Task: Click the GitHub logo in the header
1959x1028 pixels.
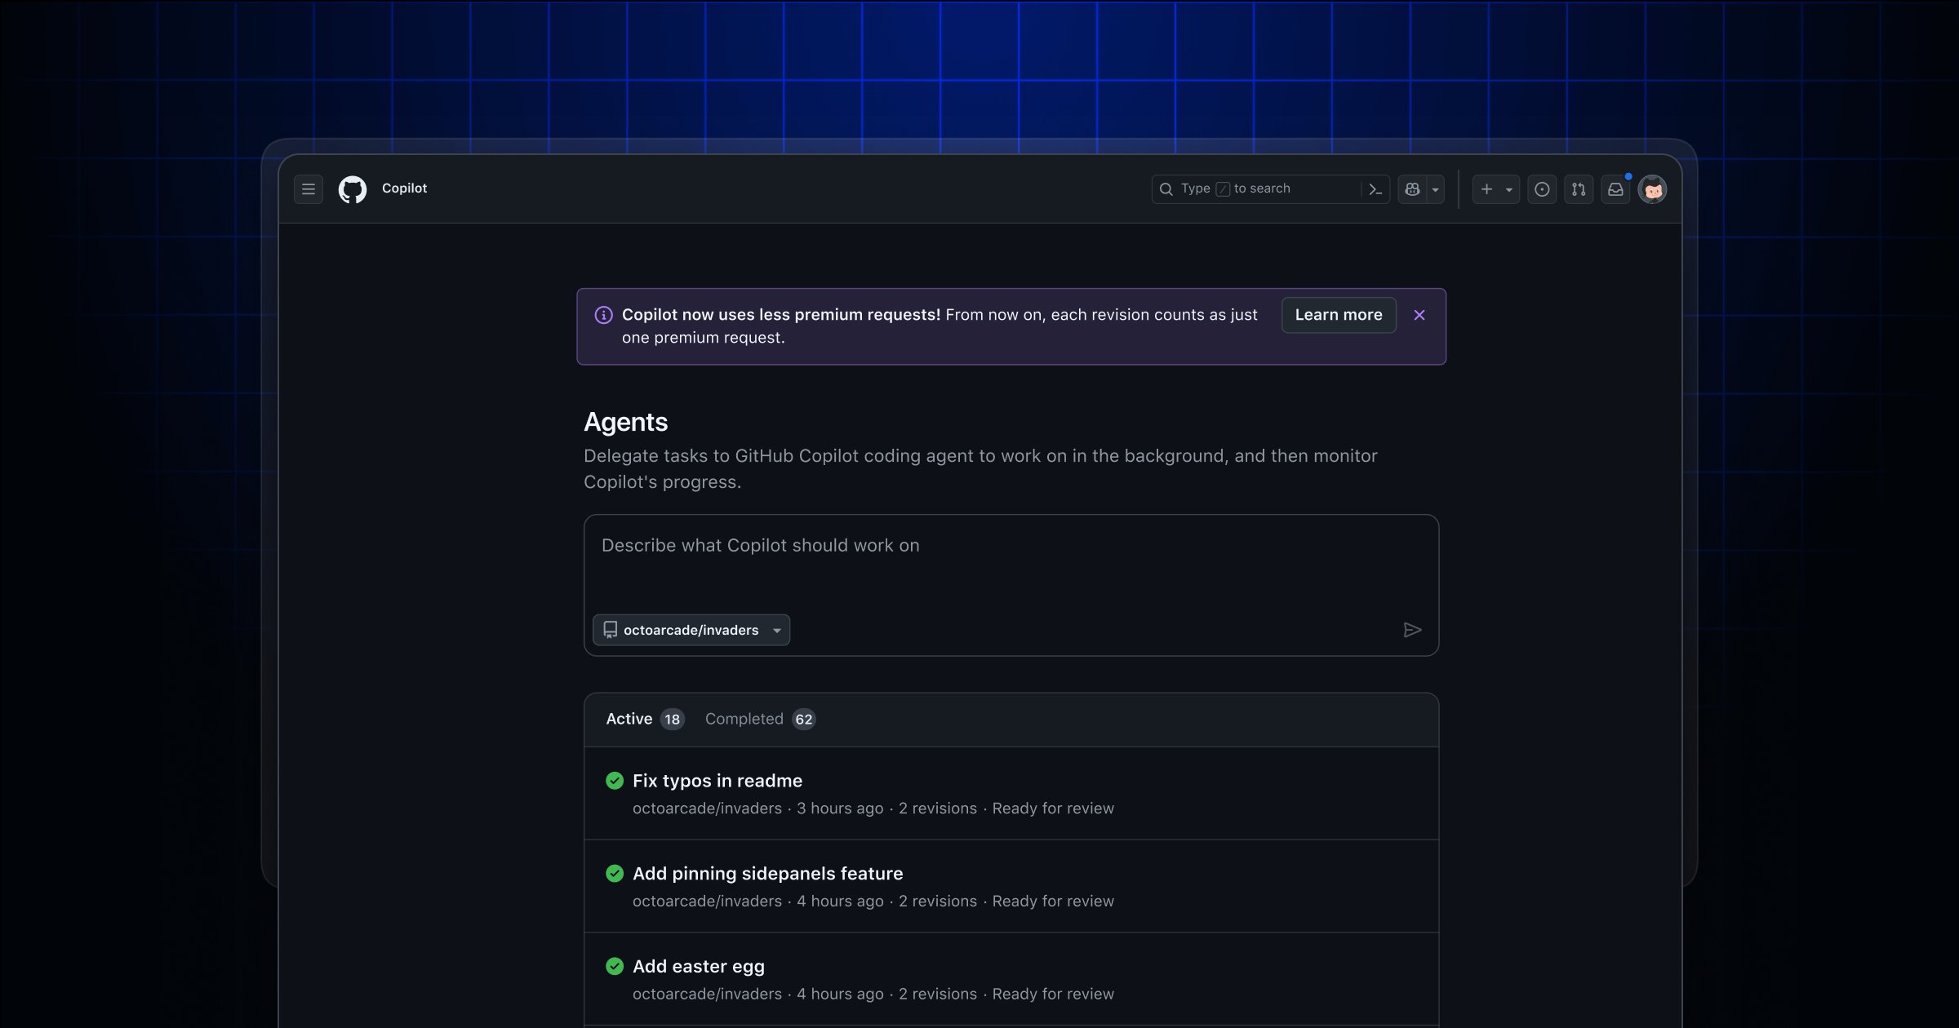Action: point(353,188)
